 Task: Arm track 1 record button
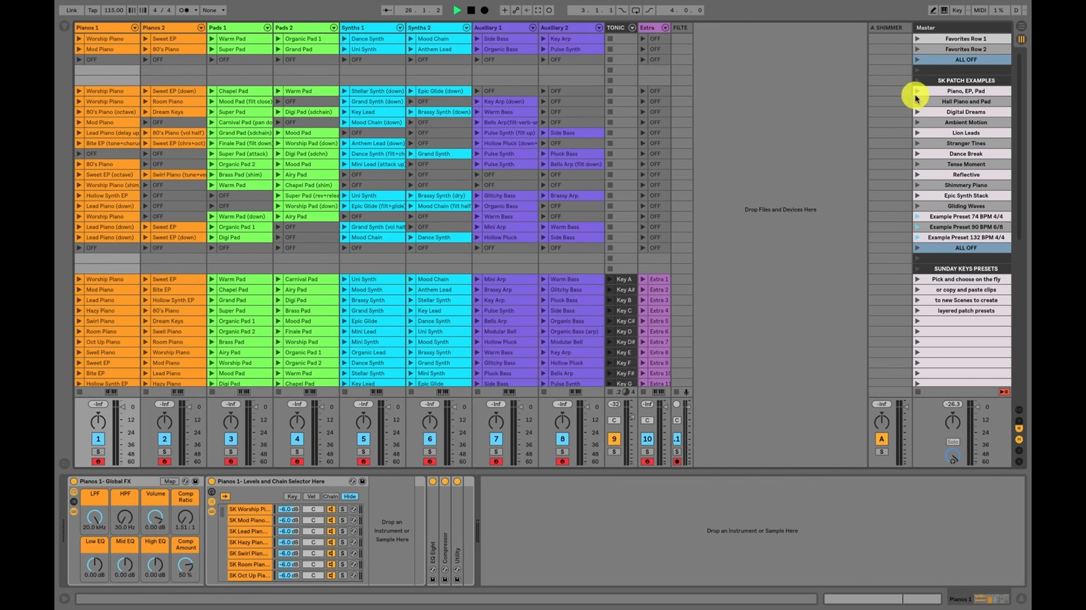click(x=98, y=462)
